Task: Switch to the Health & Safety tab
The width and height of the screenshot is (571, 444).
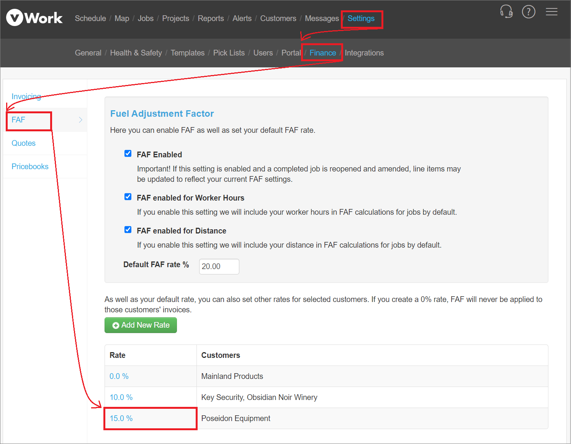Action: [x=136, y=53]
